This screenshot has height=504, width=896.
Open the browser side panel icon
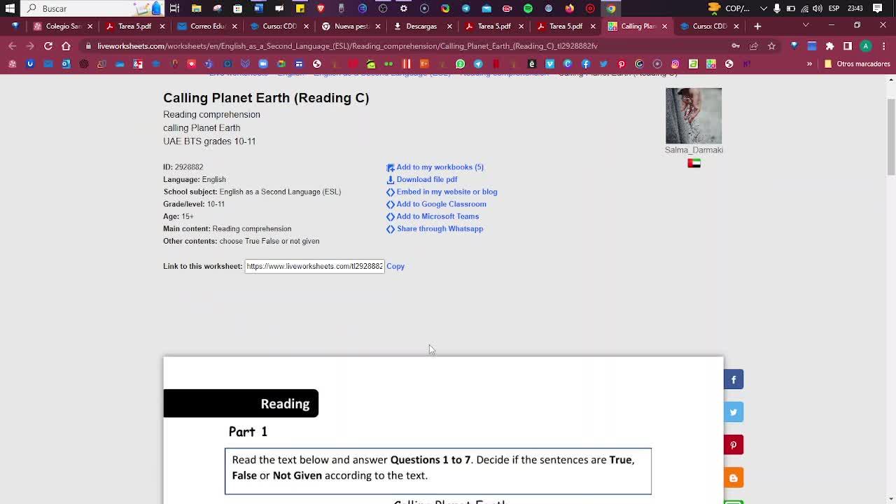(848, 46)
